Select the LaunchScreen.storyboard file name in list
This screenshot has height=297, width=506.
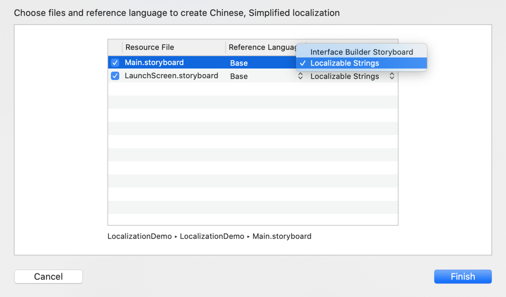point(171,76)
